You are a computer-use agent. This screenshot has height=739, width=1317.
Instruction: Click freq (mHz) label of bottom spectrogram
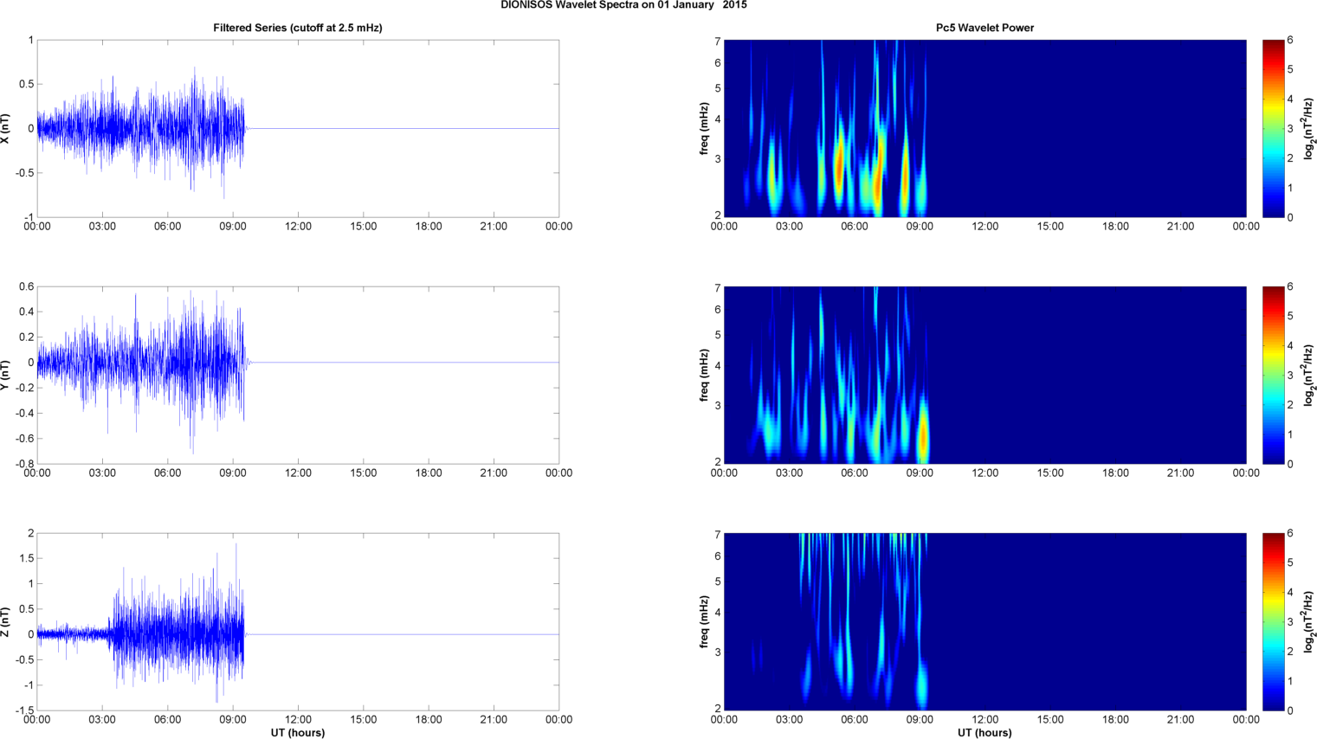pyautogui.click(x=705, y=621)
